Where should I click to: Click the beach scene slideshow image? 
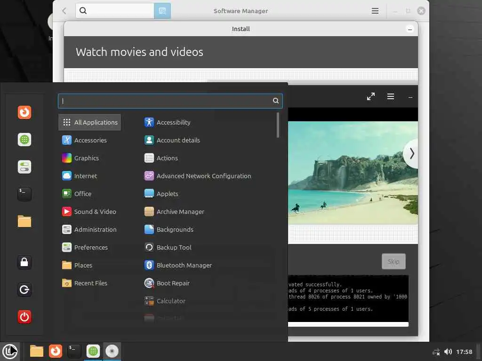[x=353, y=173]
